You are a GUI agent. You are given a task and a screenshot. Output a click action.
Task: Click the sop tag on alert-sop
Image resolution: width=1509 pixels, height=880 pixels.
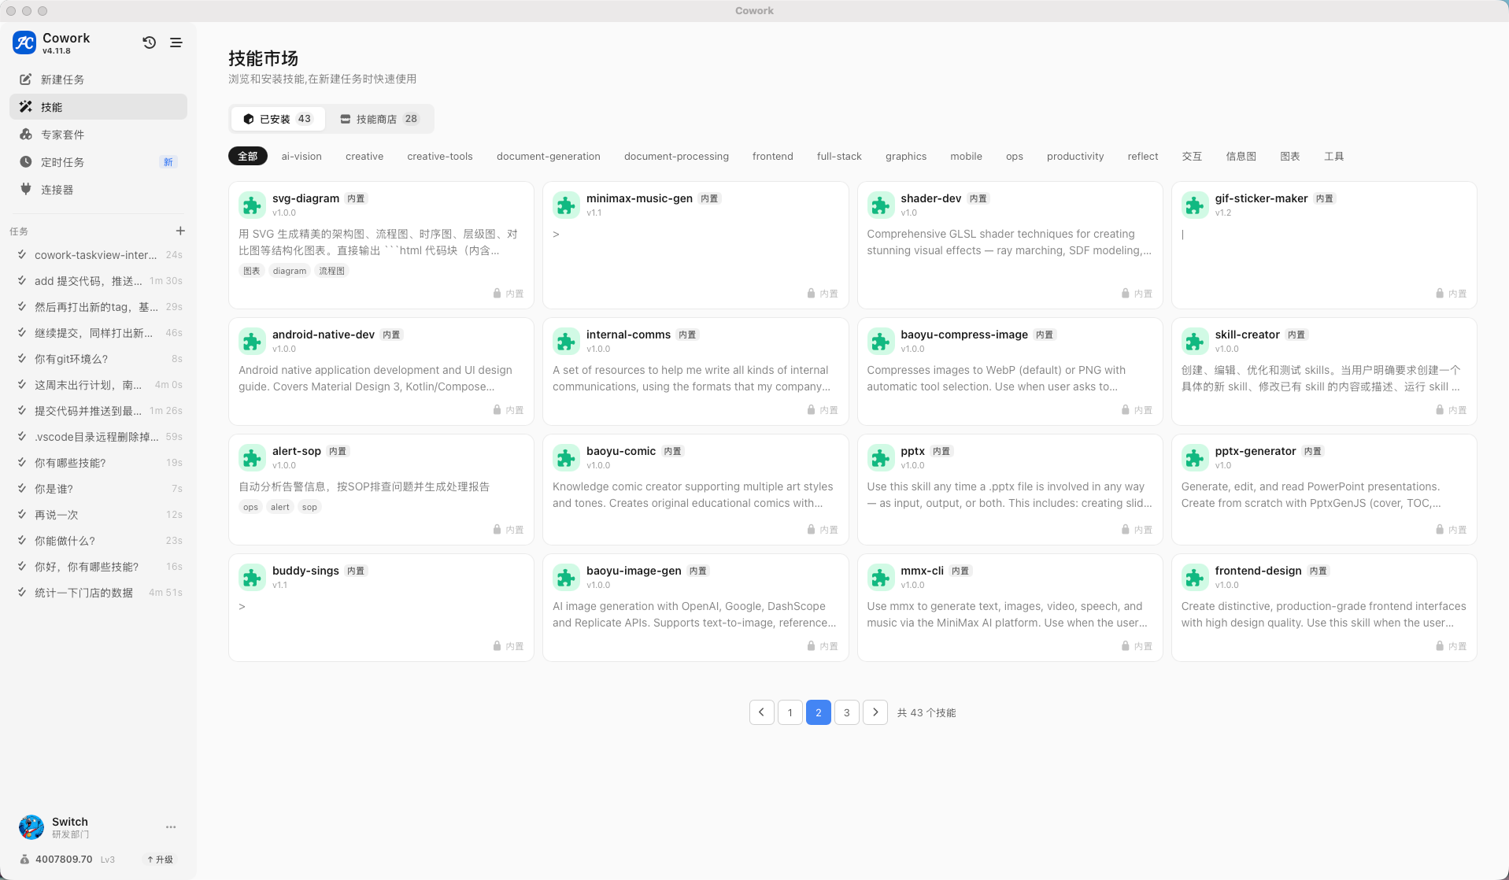point(309,507)
